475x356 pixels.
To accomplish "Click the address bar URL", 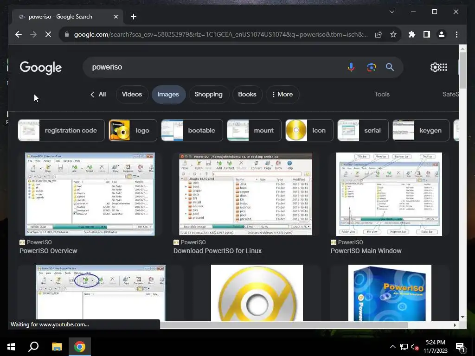I will (220, 34).
